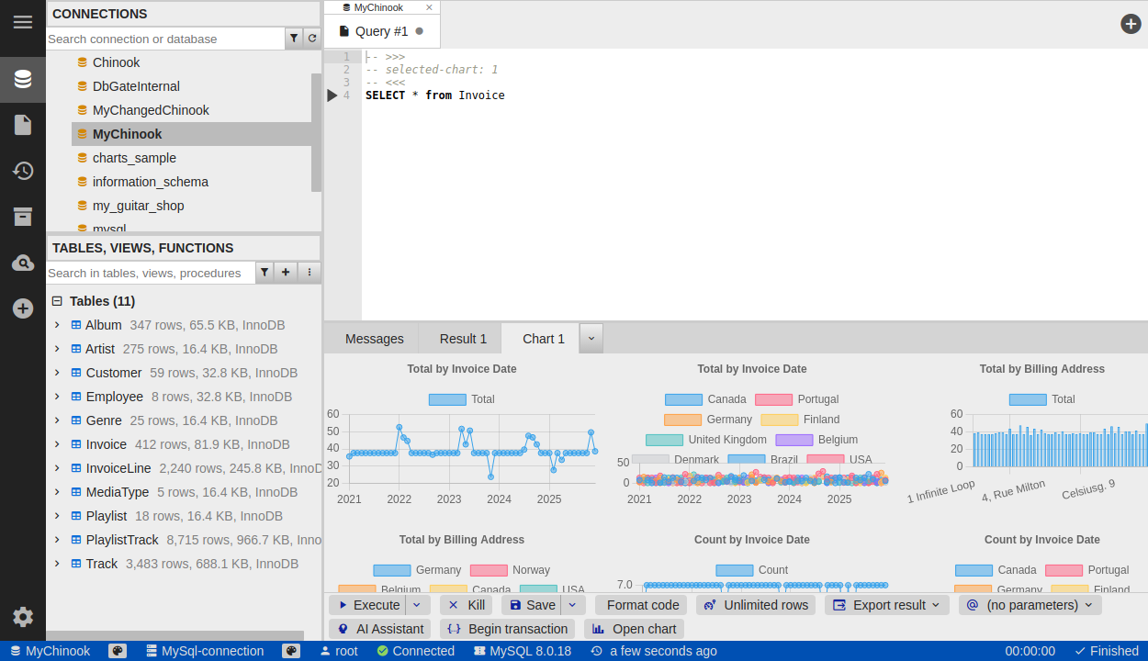Screen dimensions: 1148x661
Task: Click the Search connection or database field
Action: click(x=165, y=39)
